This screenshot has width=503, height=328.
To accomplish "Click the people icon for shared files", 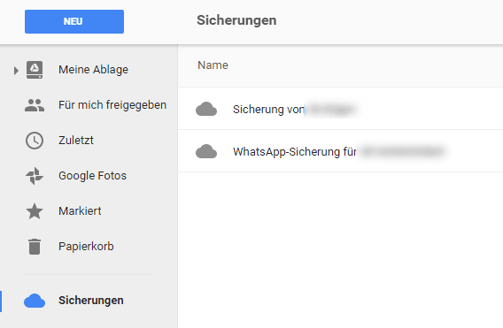I will 35,105.
